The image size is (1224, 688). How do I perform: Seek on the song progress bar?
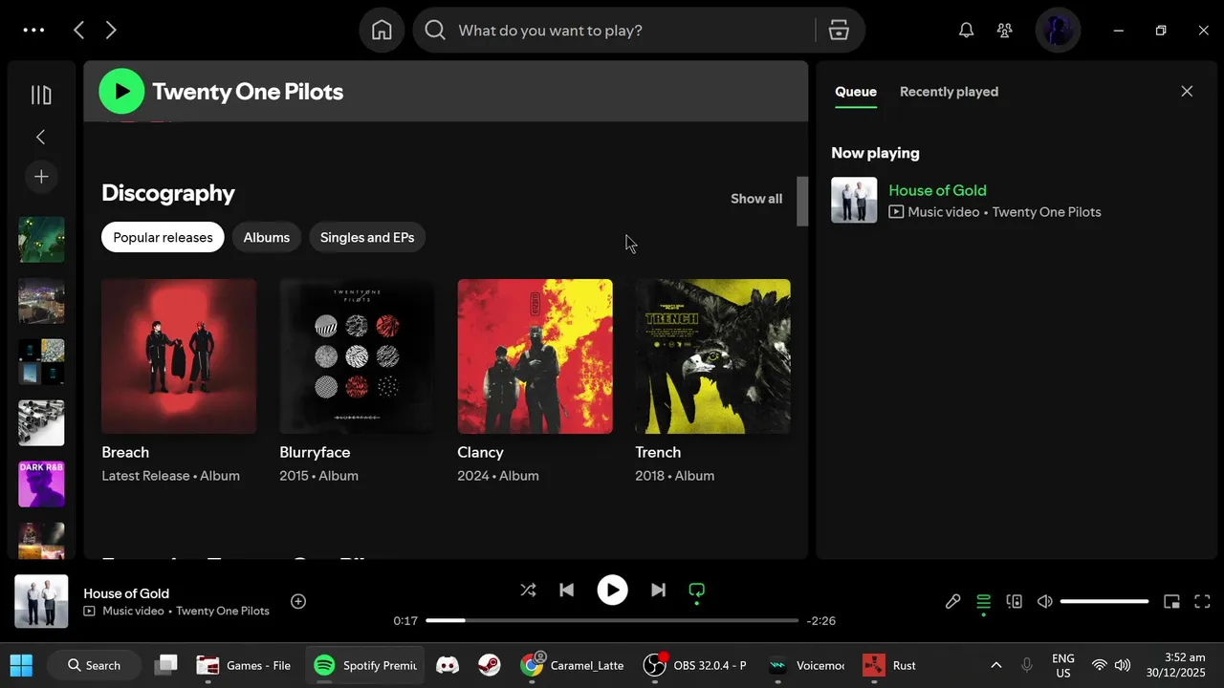click(612, 620)
